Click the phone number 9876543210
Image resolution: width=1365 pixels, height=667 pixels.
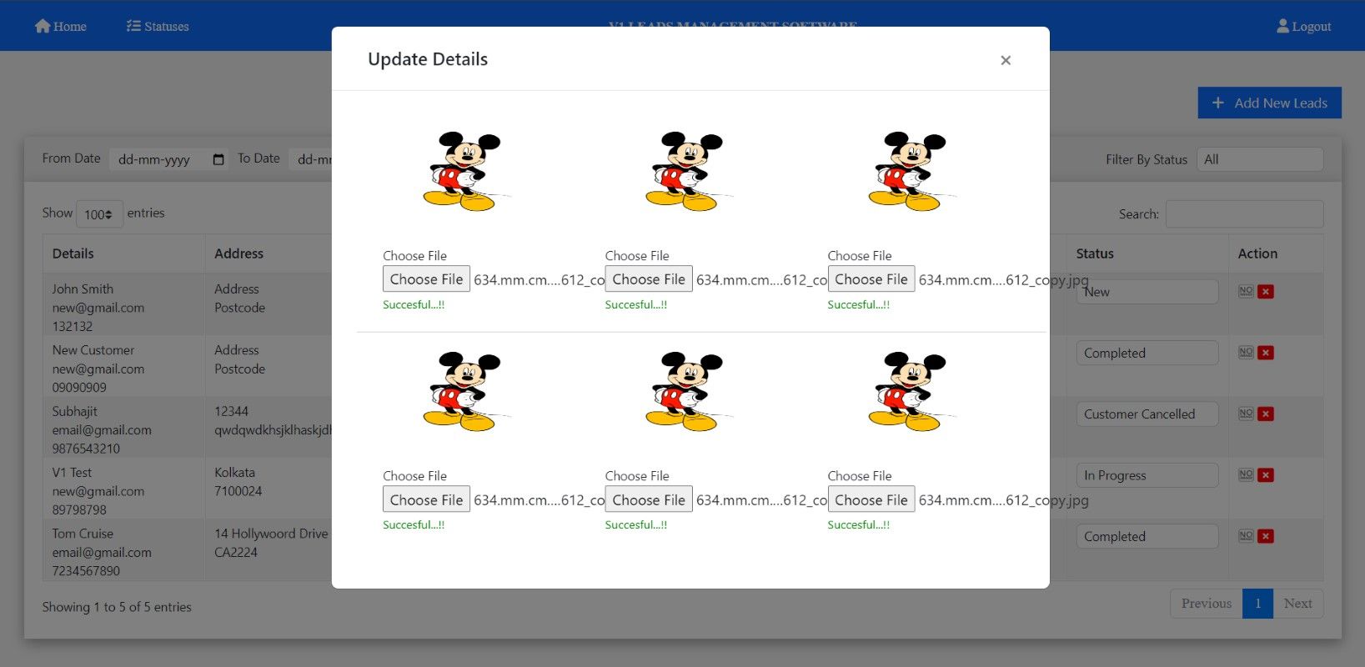coord(86,449)
